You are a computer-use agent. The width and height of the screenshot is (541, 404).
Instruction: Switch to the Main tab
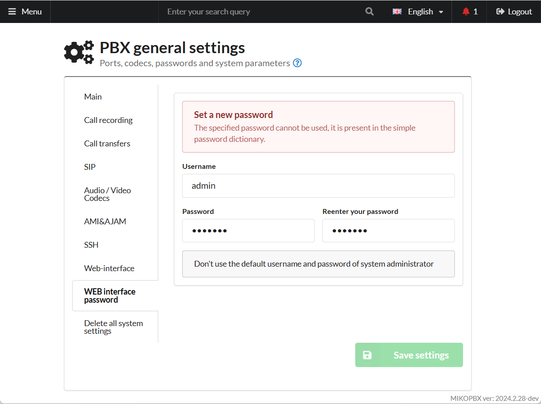[93, 97]
